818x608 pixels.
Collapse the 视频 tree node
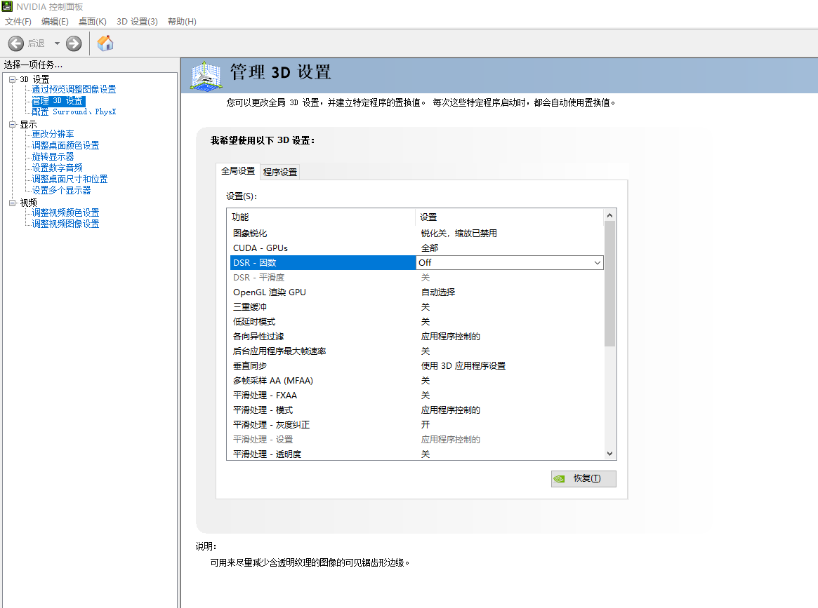coord(12,203)
